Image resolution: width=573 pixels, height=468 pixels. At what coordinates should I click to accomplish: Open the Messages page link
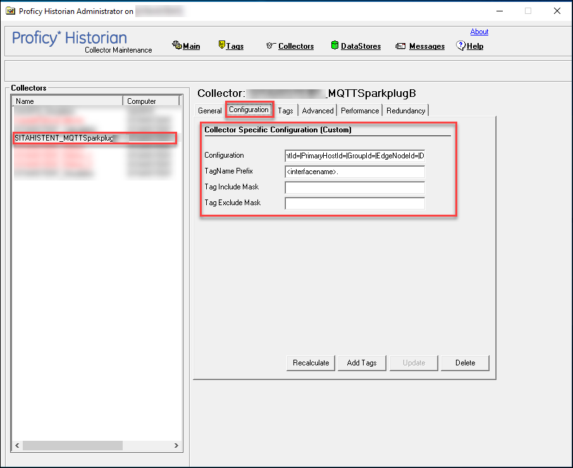tap(427, 46)
